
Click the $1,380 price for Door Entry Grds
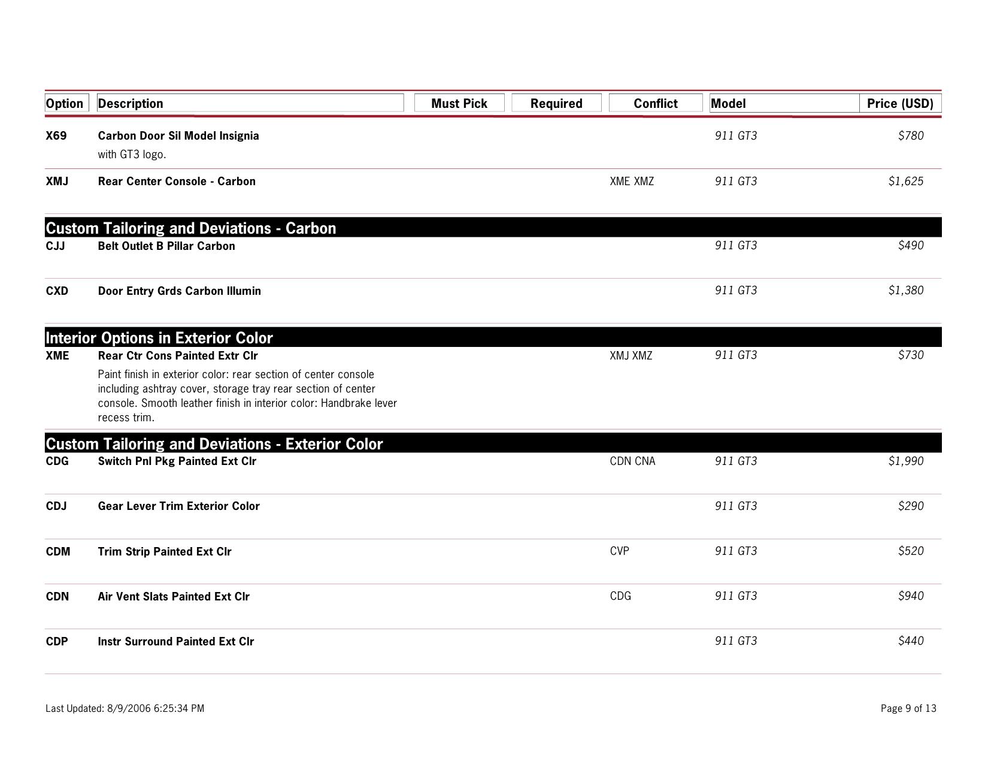[x=906, y=291]
